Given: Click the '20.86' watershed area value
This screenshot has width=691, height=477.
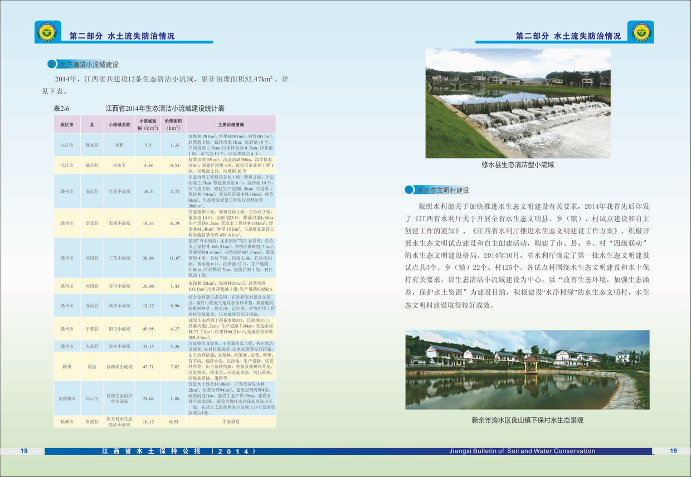Looking at the screenshot, I should 148,286.
